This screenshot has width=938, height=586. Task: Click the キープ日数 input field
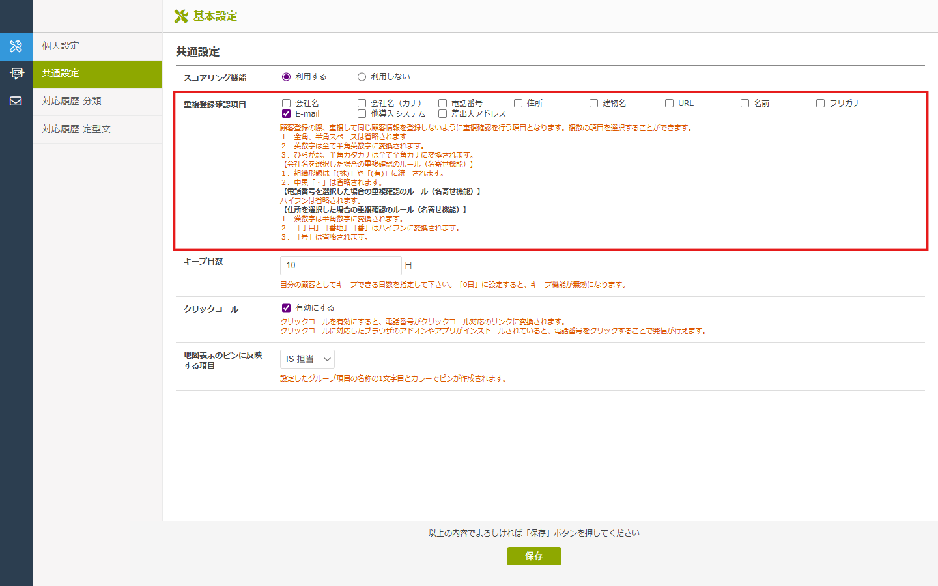pyautogui.click(x=341, y=266)
